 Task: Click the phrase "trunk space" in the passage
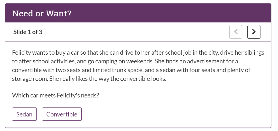click(127, 70)
